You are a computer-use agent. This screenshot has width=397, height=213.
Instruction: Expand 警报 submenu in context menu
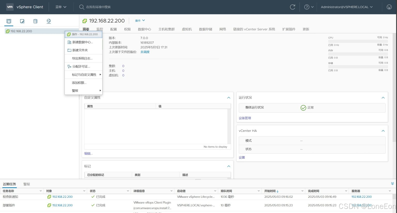[83, 91]
